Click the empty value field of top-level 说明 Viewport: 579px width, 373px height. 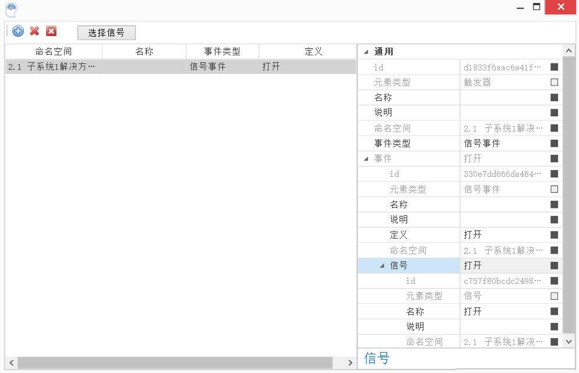tap(504, 112)
